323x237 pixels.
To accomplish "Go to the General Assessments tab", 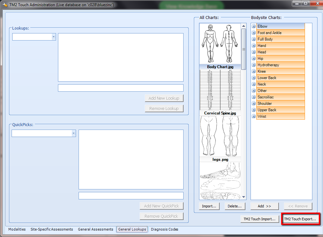I will coord(96,229).
